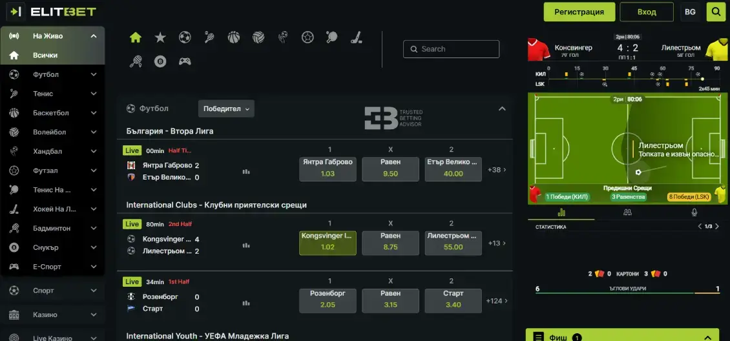
Task: Filter live events by the e-sport gamepad icon
Action: (x=185, y=61)
